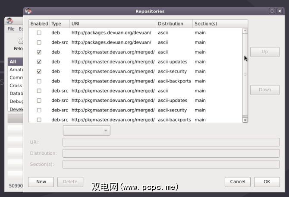Select the ascii-security cell in deb-src row
The image size is (289, 197).
pos(173,110)
